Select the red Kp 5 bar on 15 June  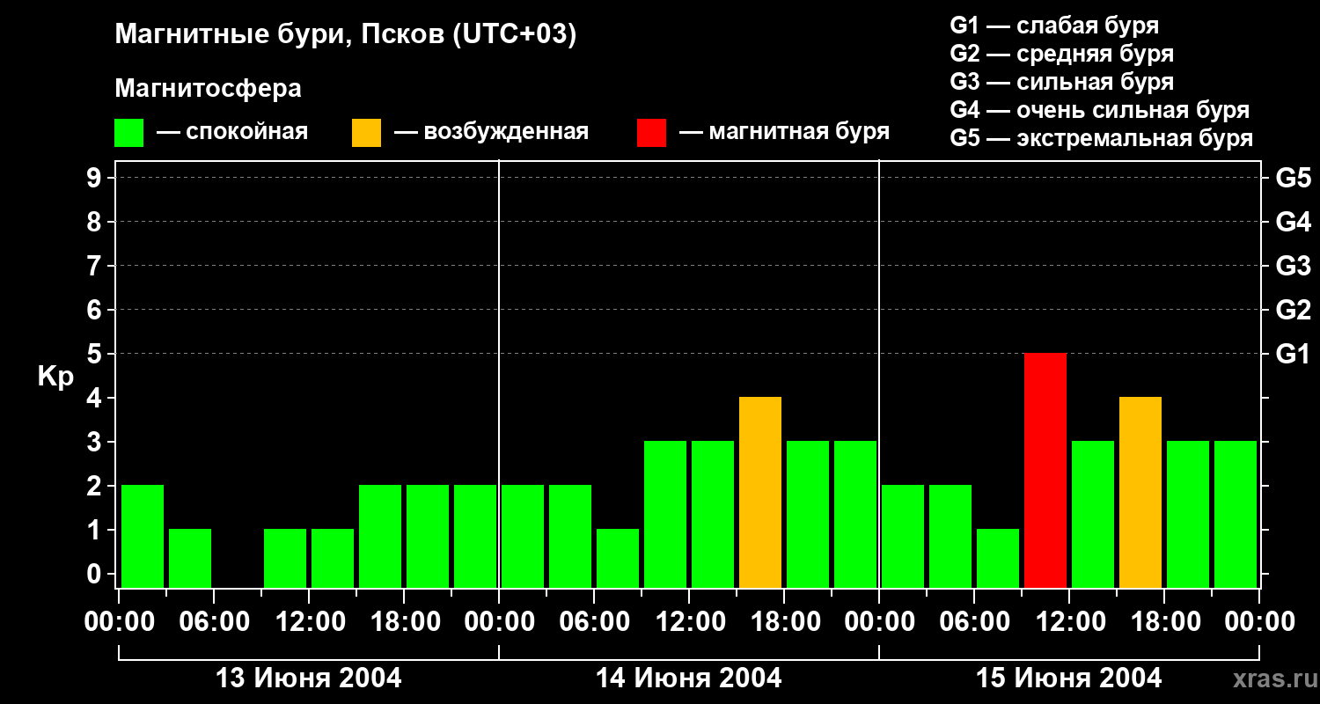(x=1045, y=471)
